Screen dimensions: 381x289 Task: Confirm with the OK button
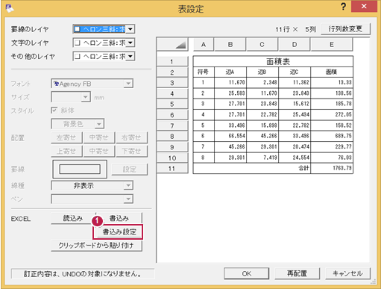247,273
